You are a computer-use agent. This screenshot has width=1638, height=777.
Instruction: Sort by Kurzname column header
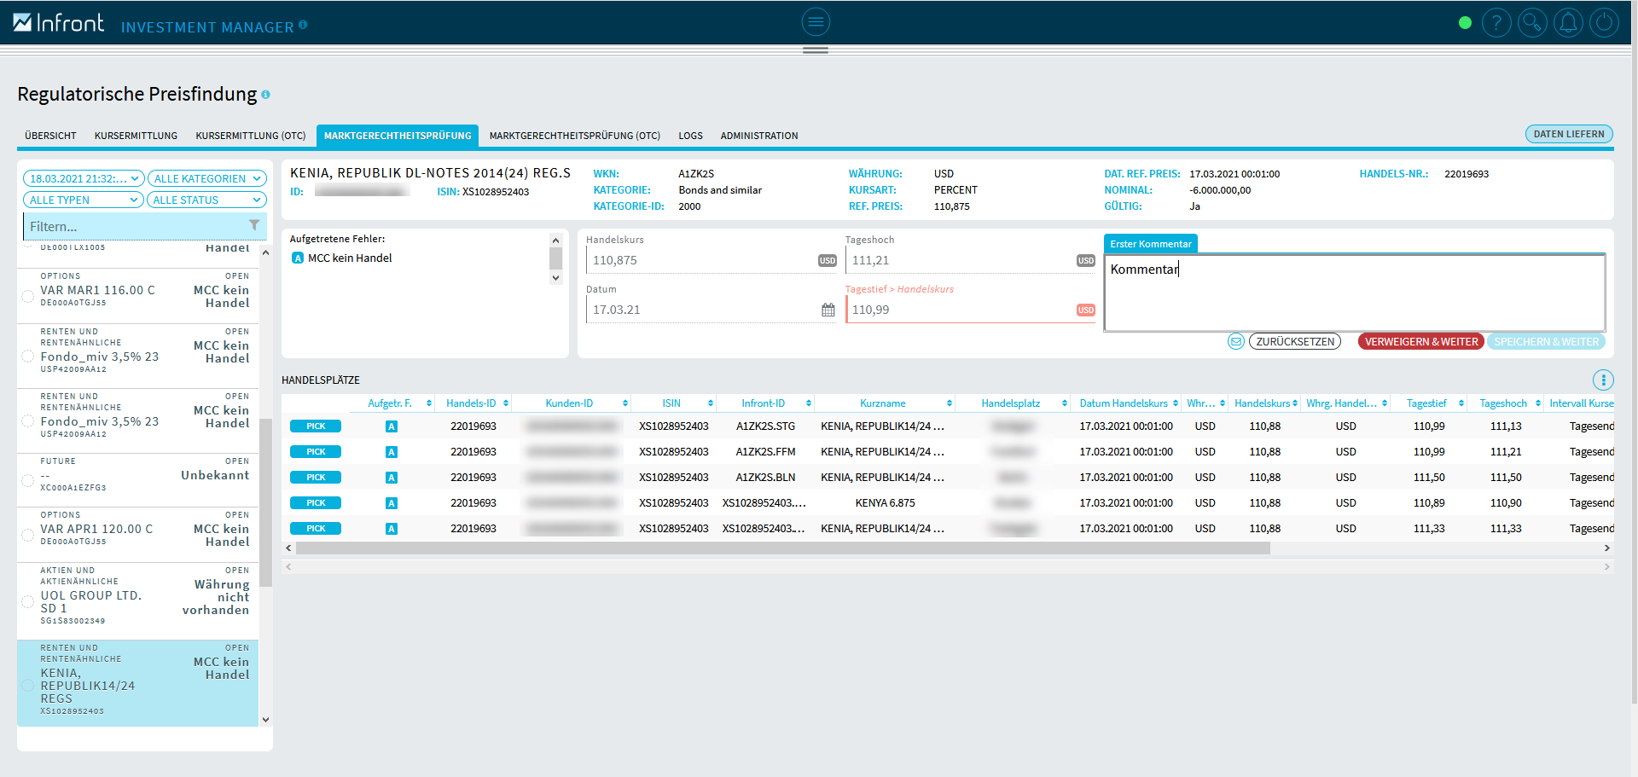pyautogui.click(x=882, y=403)
